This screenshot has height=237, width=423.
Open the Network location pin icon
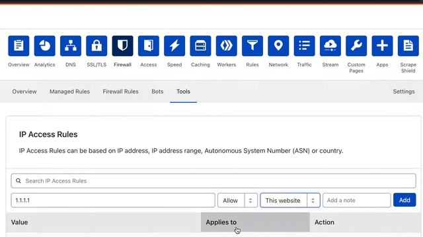[x=278, y=45]
